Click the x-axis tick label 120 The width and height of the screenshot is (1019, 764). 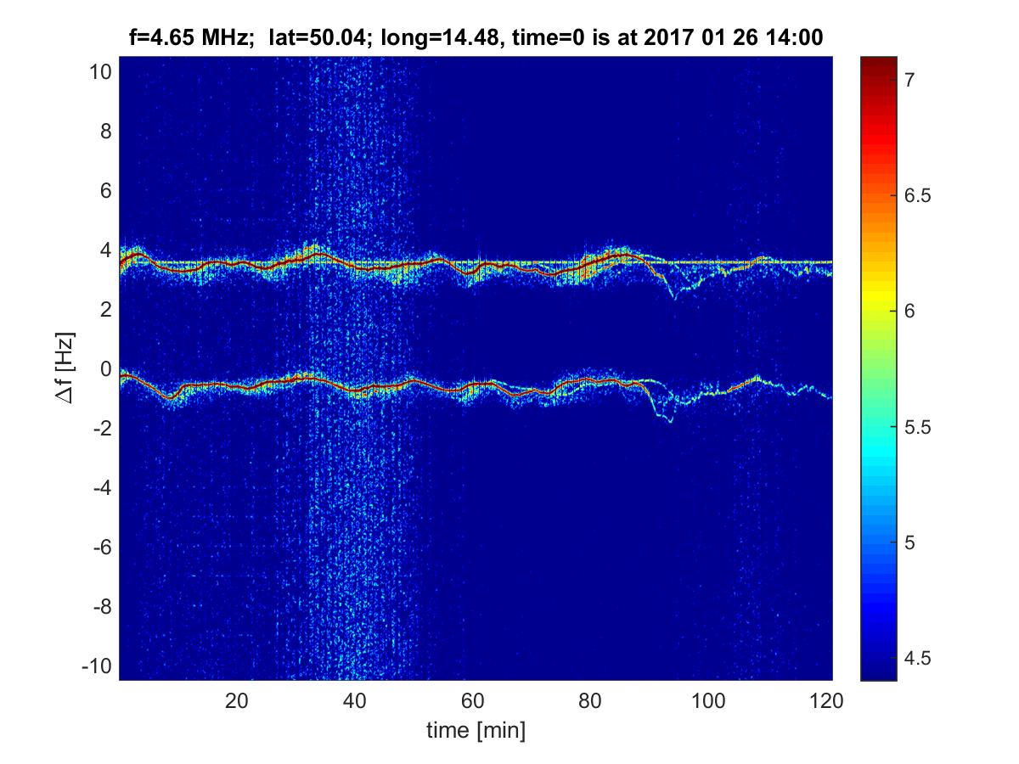[x=826, y=701]
